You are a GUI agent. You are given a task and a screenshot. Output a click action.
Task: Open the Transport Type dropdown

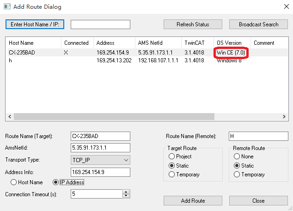100,160
